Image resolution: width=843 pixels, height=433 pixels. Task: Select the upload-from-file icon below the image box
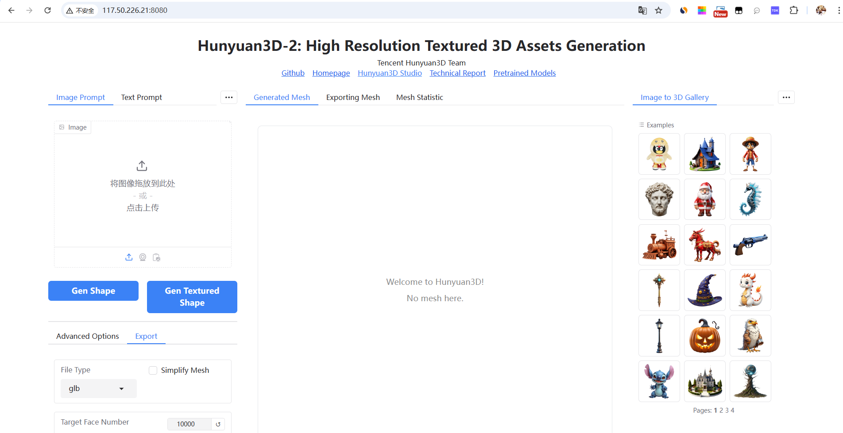pos(129,257)
